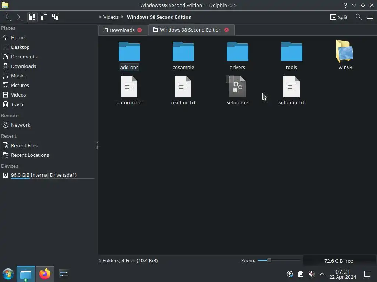Click the title bar help button

click(345, 5)
